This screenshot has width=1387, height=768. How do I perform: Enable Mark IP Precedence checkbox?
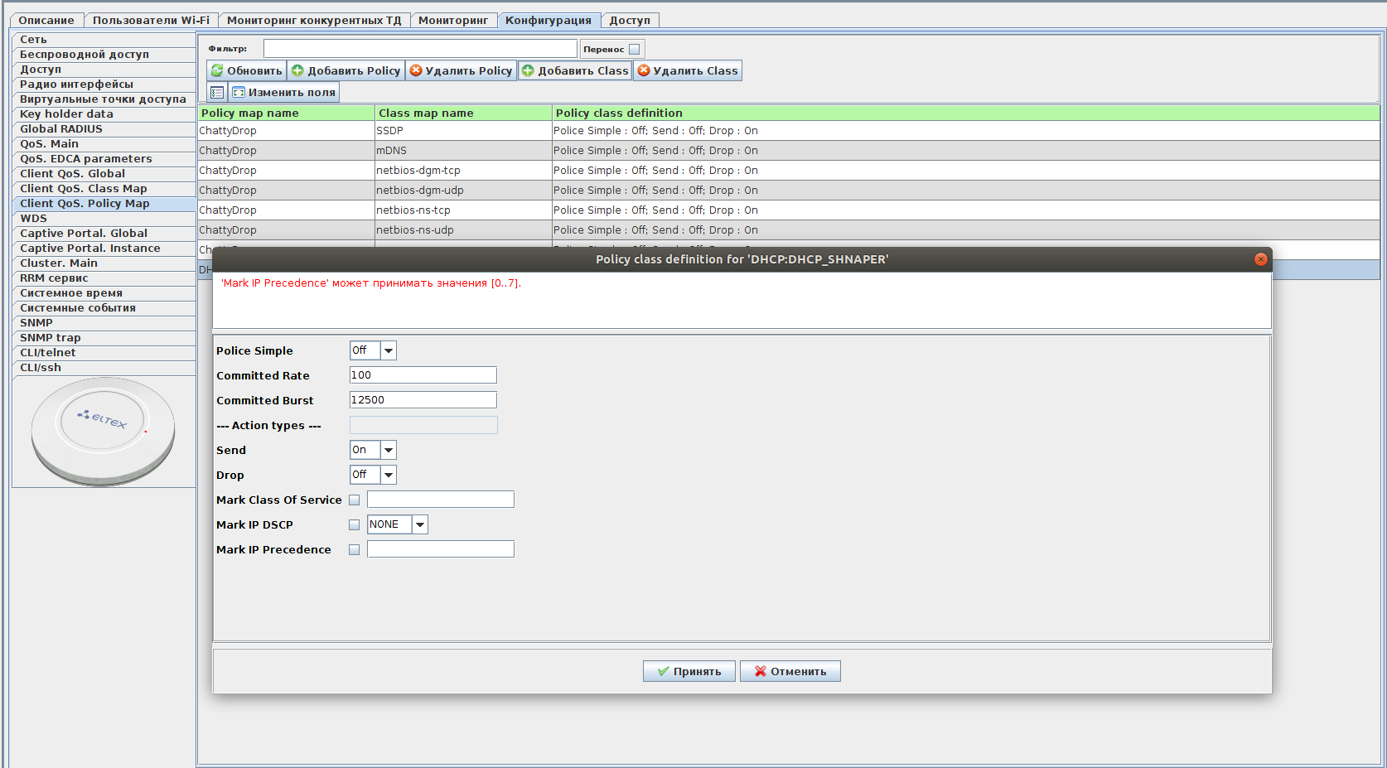tap(355, 549)
